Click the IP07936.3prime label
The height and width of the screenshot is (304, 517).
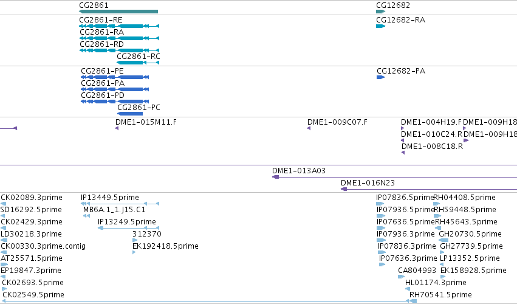[406, 234]
